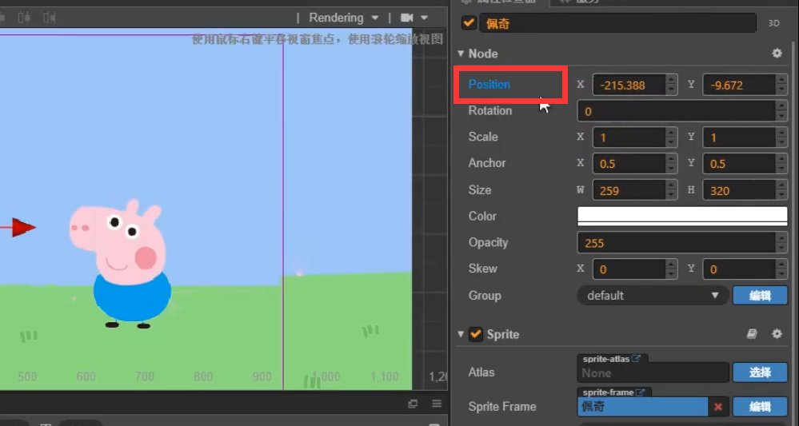Viewport: 799px width, 426px height.
Task: Click the distribute horizontal centers icon
Action: [x=24, y=18]
